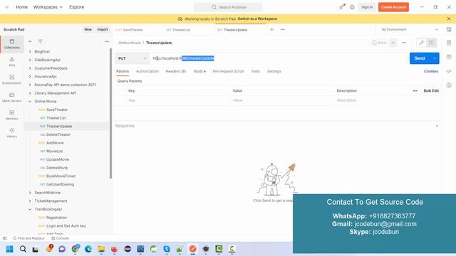Expand the Response panel chevron
456x256 pixels.
tap(437, 126)
